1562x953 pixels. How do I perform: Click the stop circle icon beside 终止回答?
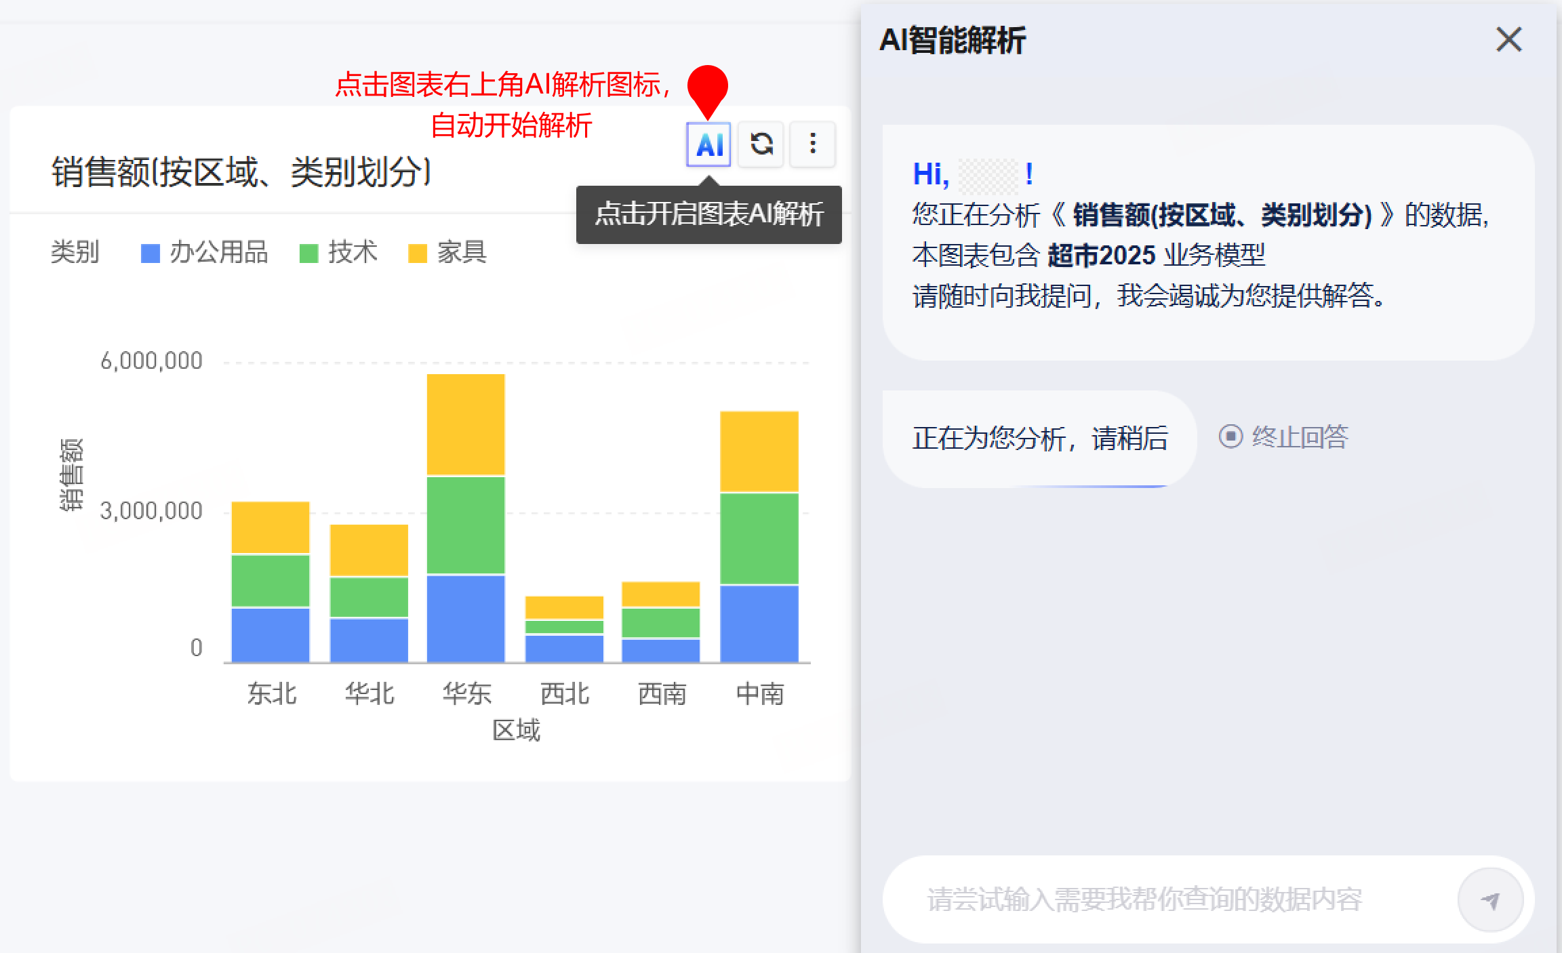point(1230,436)
